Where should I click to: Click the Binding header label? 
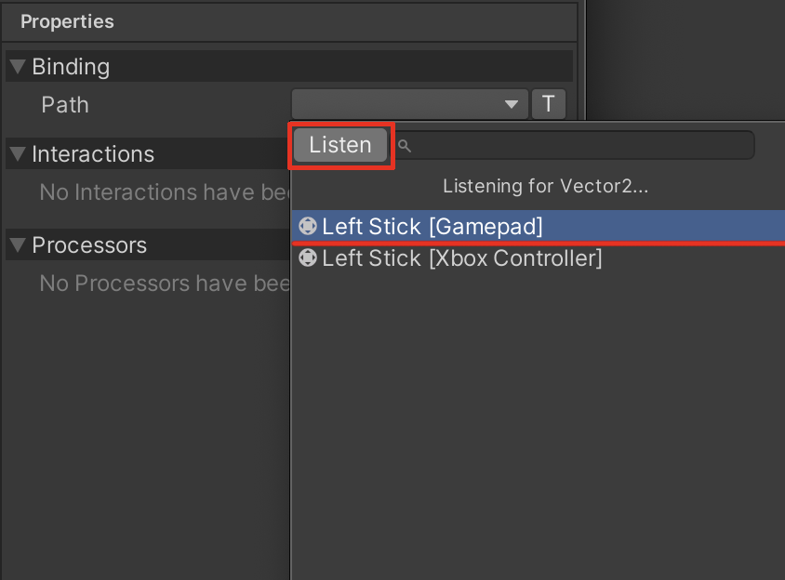pos(70,66)
